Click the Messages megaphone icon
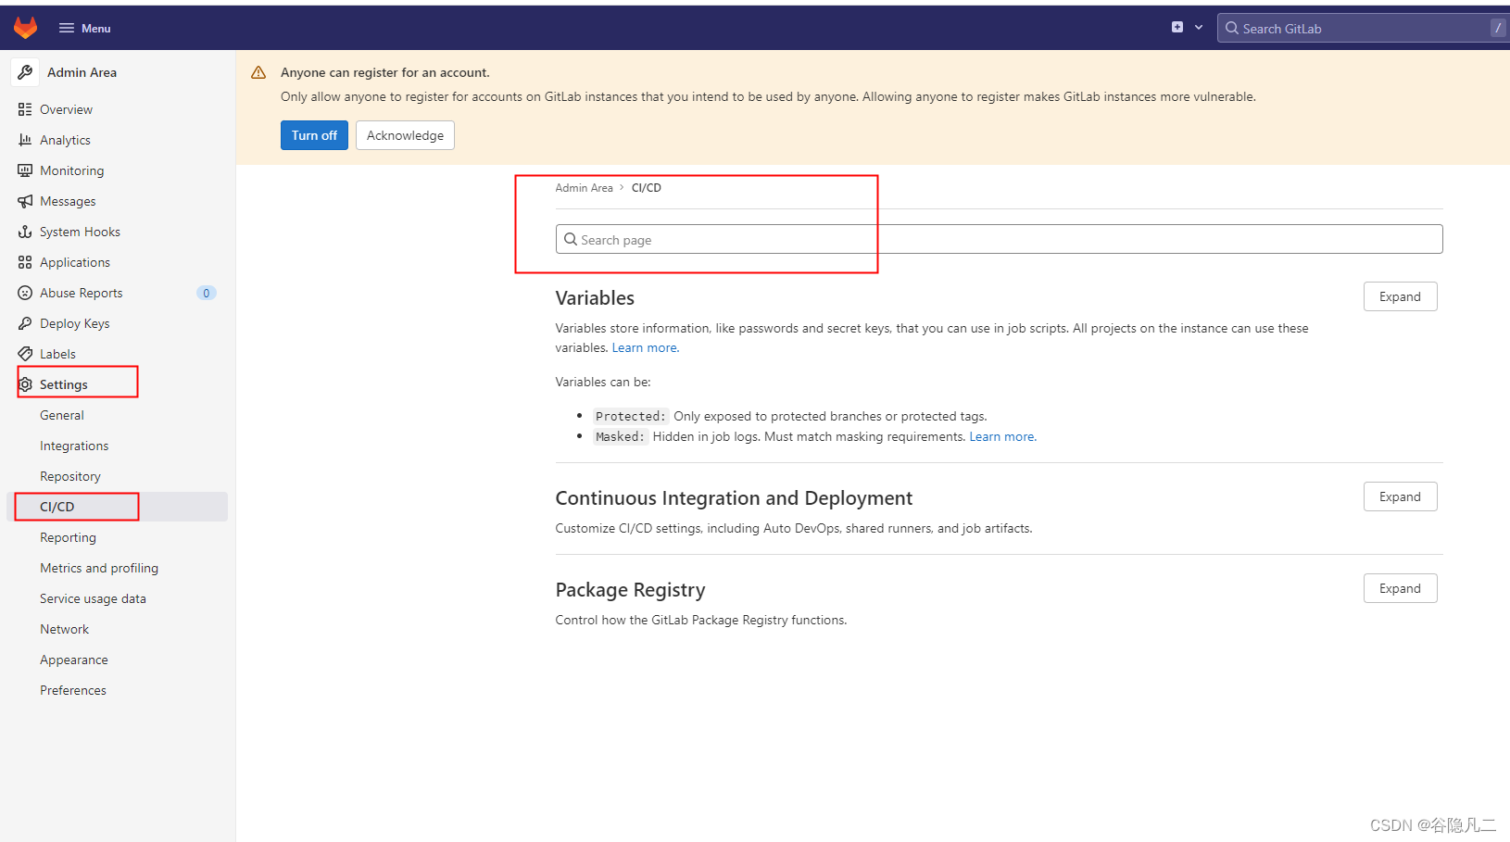Screen dimensions: 1510x842 pyautogui.click(x=24, y=200)
